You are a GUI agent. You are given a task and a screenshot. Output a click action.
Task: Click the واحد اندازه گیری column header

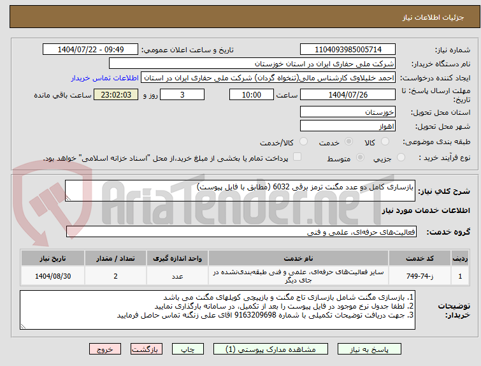(177, 258)
